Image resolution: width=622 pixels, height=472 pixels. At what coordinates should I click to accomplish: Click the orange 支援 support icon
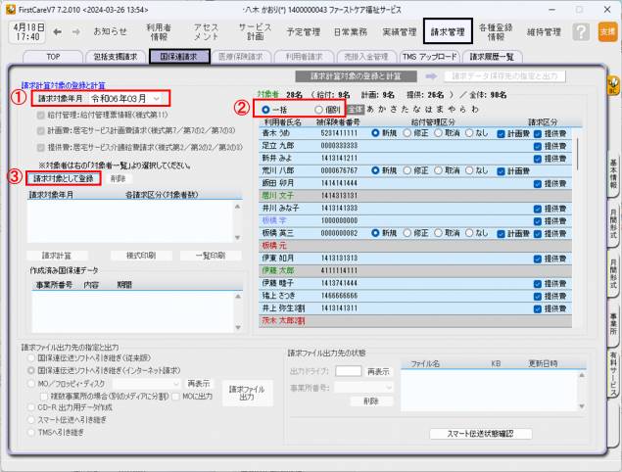pyautogui.click(x=606, y=32)
